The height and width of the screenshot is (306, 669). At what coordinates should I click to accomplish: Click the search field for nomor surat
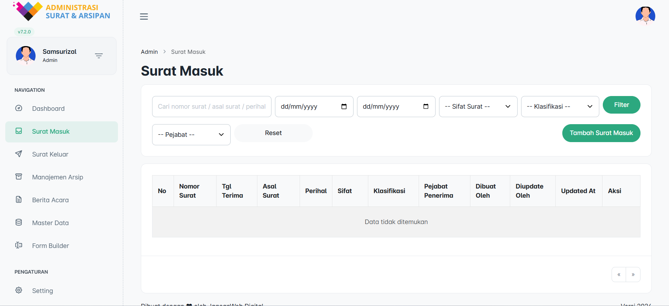211,107
